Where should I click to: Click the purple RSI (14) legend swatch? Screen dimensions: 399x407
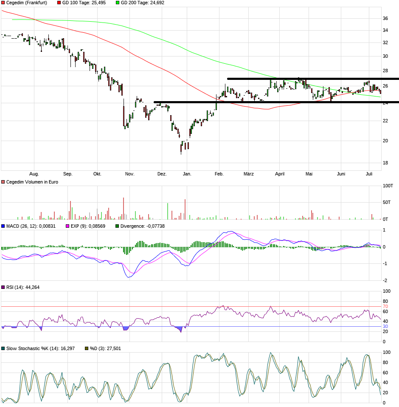click(x=3, y=287)
